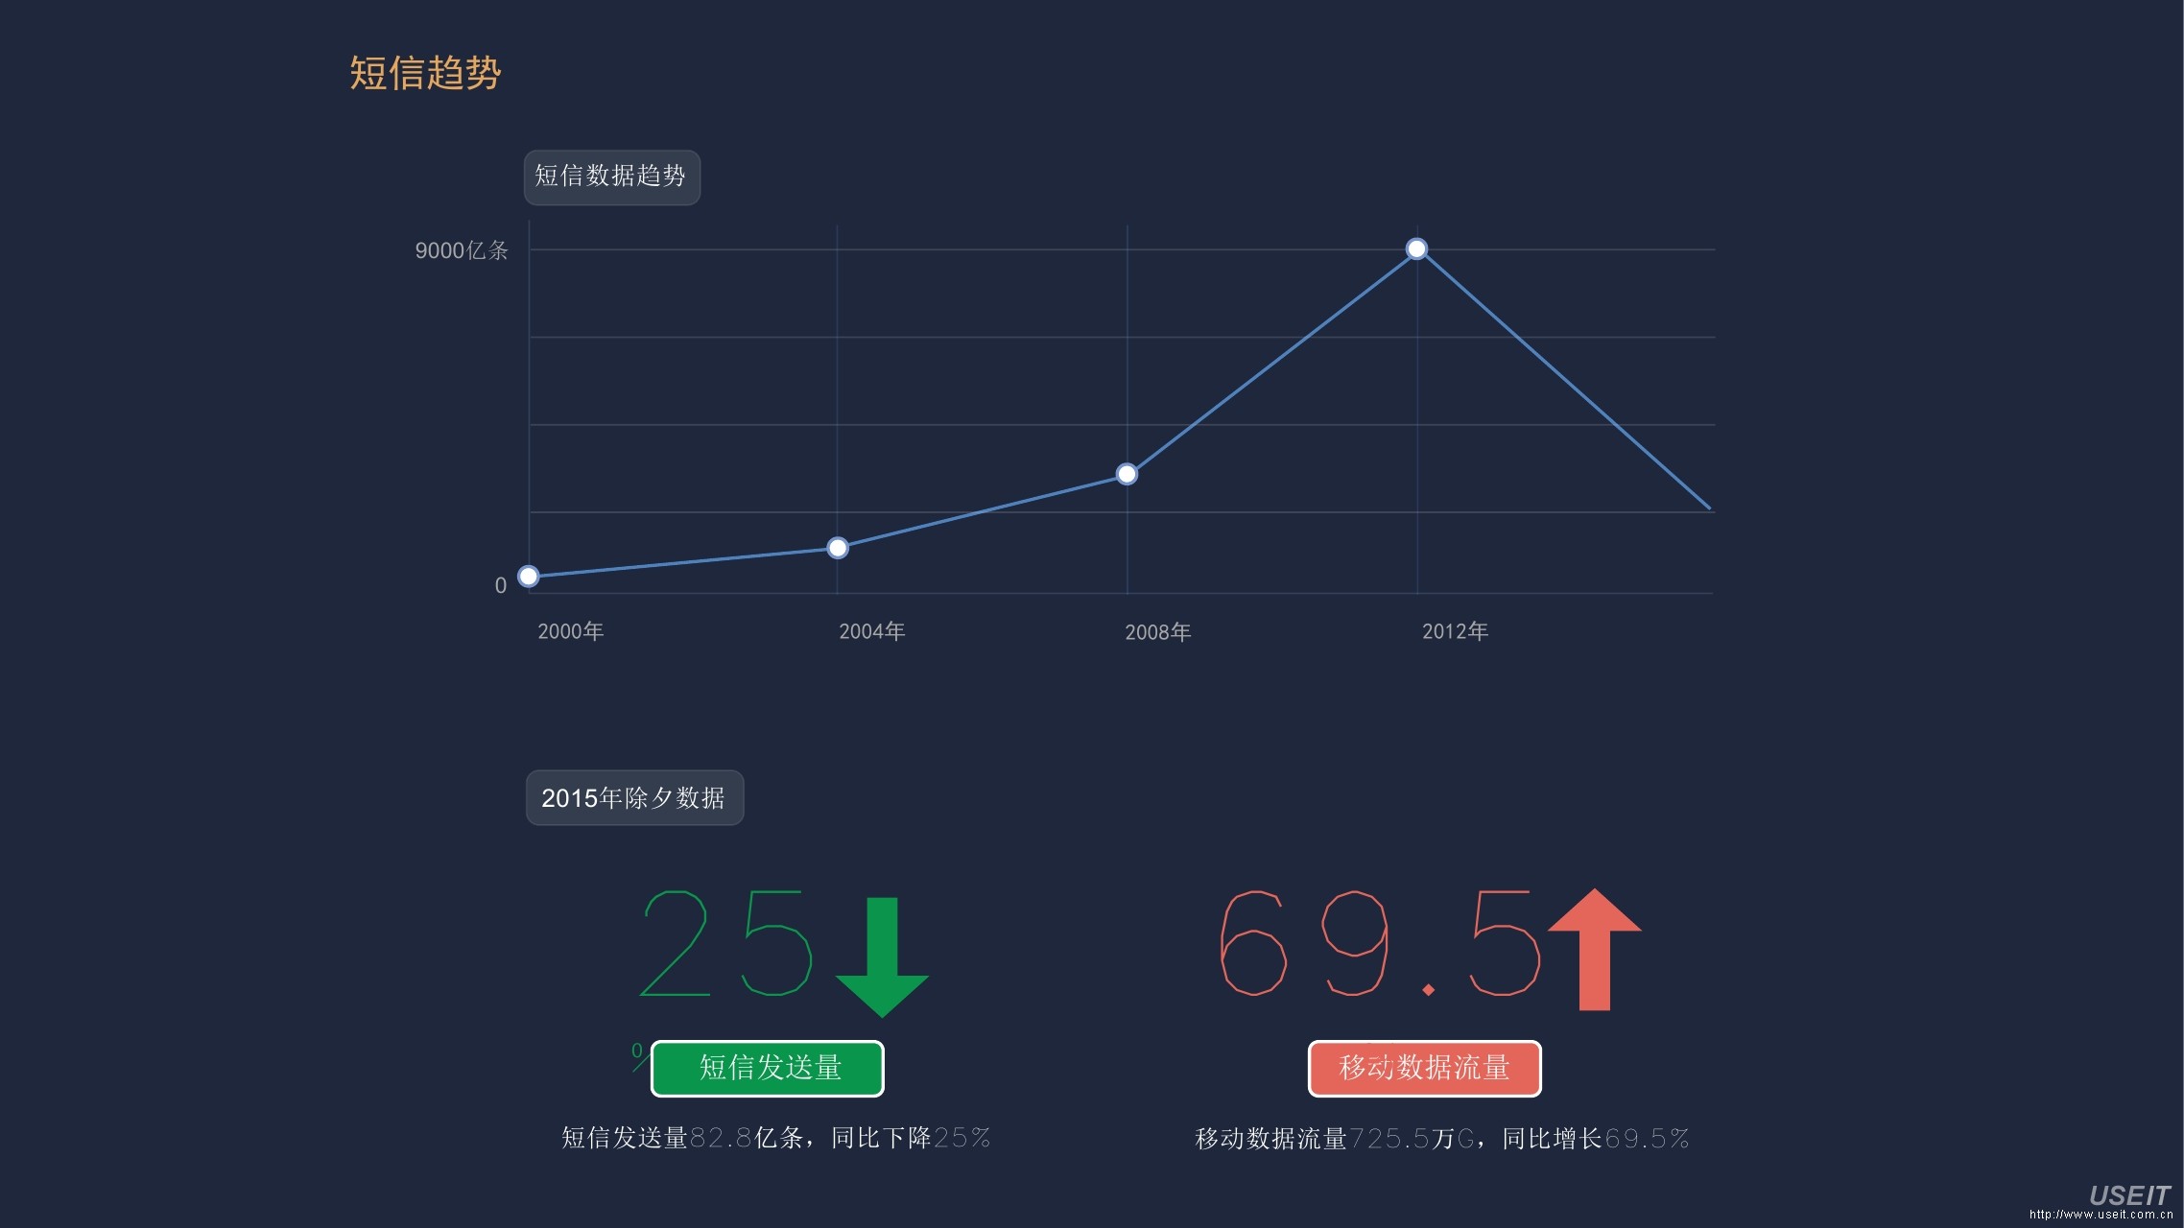Click the 短信趋势 page title
Screen dimensions: 2184x1228
[425, 74]
